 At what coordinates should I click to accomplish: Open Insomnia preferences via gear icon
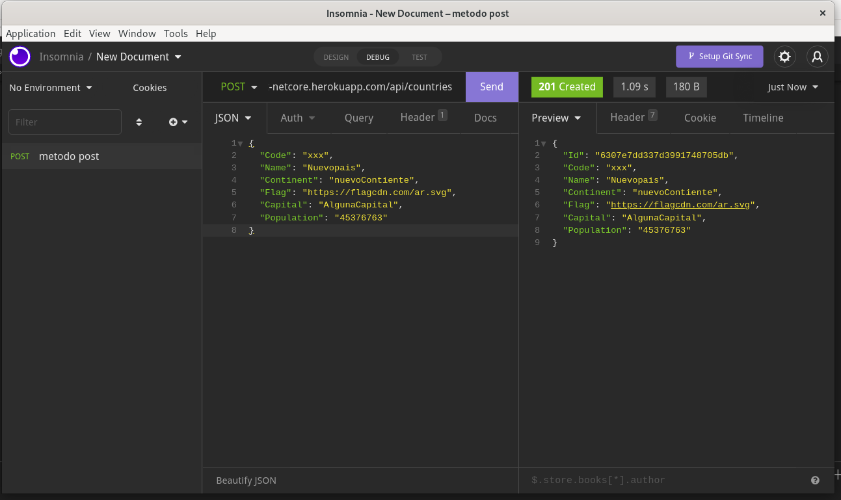point(784,57)
